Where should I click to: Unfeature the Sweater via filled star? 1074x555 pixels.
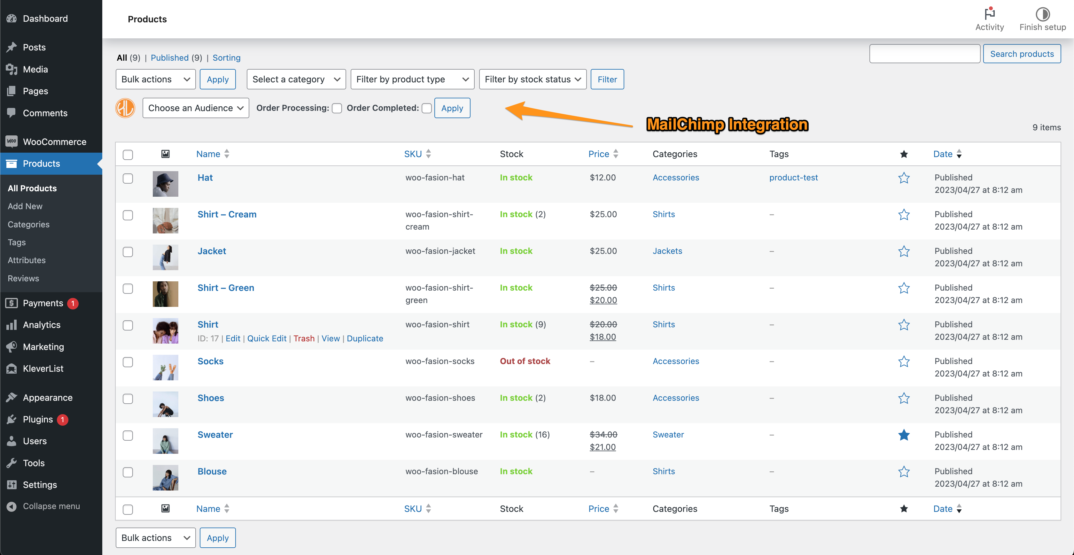[x=904, y=435]
